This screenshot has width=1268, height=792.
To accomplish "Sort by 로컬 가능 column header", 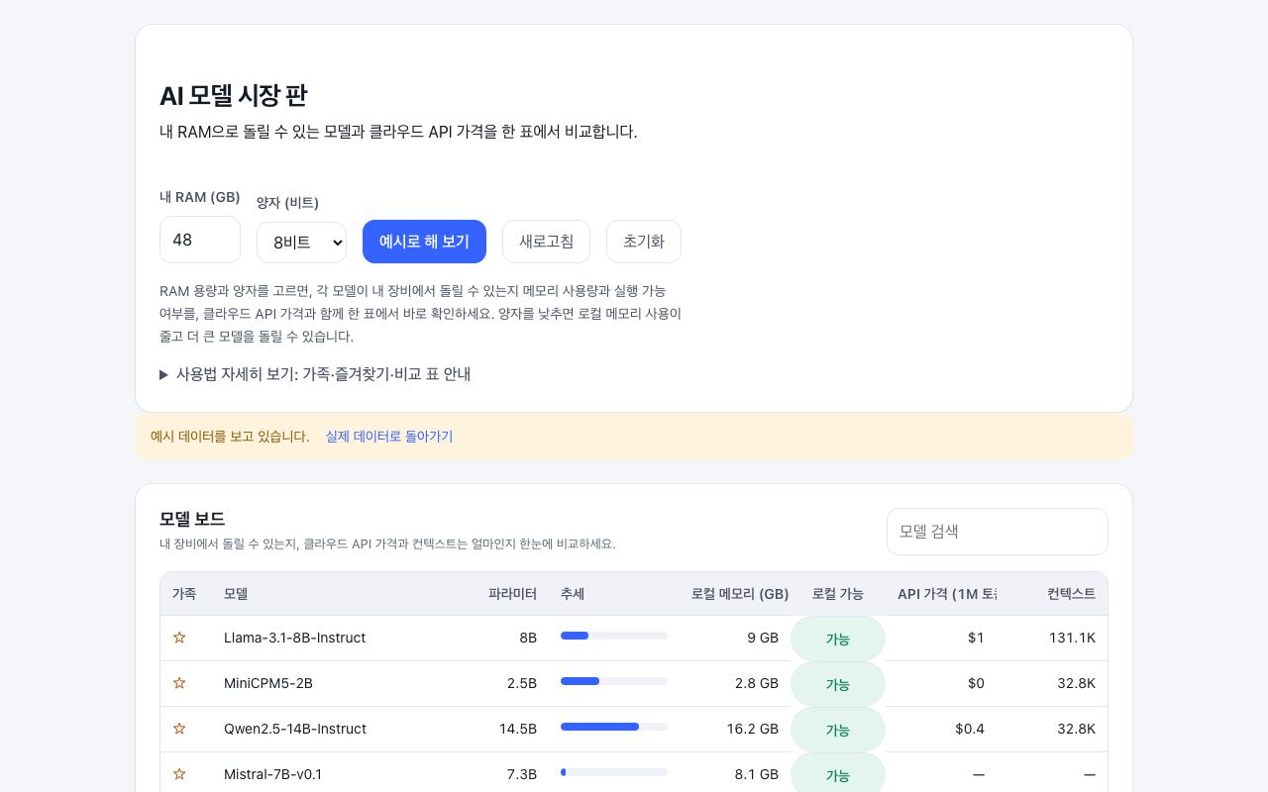I will (838, 594).
